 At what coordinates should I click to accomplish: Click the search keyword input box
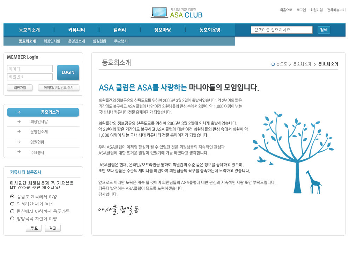(x=282, y=30)
